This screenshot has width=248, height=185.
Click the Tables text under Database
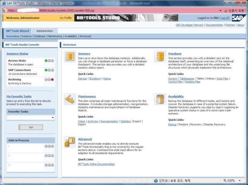[x=200, y=79]
